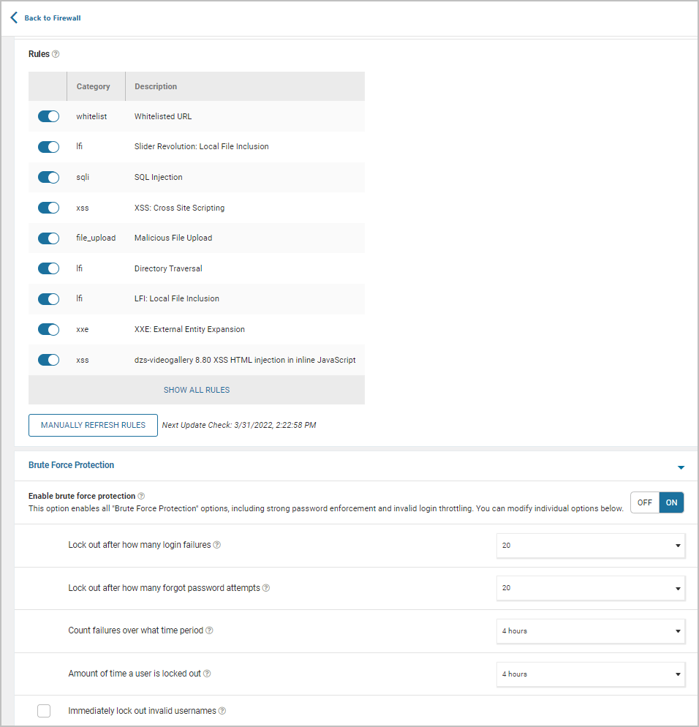Click the Directory Traversal description text

click(x=168, y=268)
